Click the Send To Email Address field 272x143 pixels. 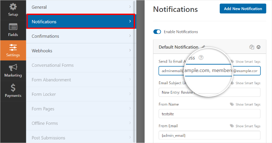210,71
